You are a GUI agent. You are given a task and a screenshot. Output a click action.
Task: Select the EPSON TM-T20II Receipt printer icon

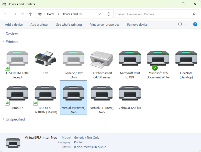[x=17, y=59]
